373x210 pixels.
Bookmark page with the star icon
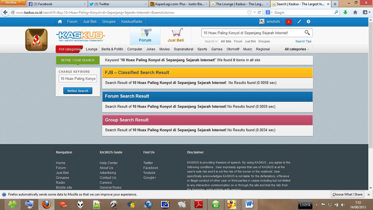[x=249, y=13]
